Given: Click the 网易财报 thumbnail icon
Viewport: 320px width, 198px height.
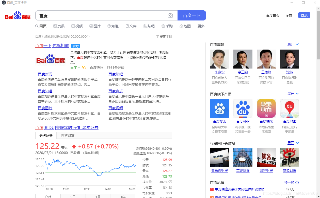Looking at the screenshot, I should (x=266, y=158).
